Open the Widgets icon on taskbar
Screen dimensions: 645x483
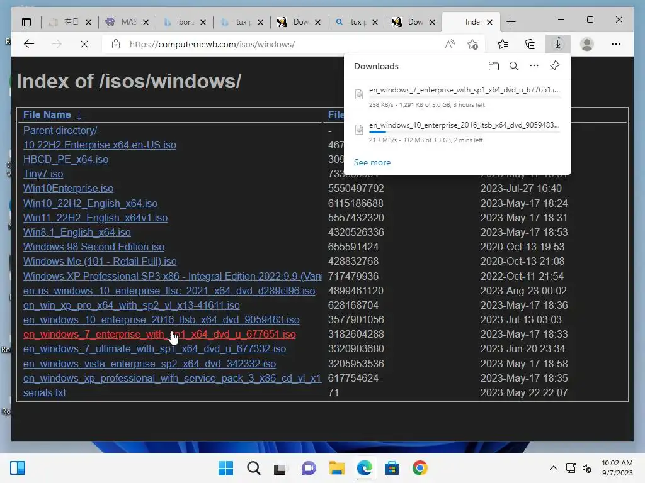click(x=18, y=468)
